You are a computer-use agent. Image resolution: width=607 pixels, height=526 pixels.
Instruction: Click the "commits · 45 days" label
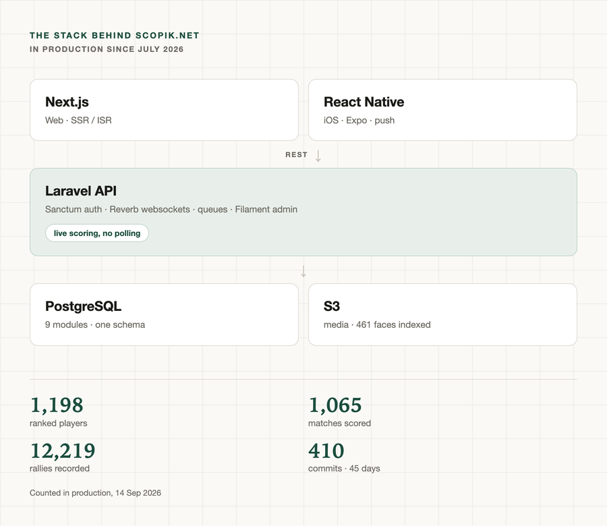coord(344,469)
